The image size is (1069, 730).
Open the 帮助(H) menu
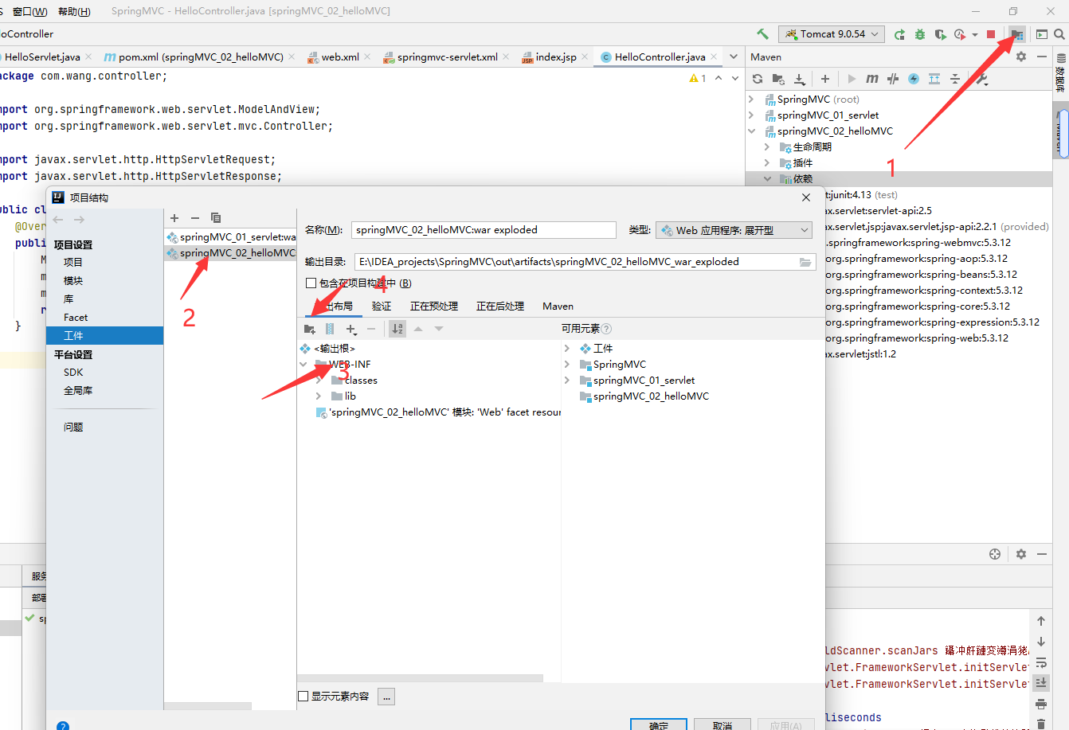74,11
